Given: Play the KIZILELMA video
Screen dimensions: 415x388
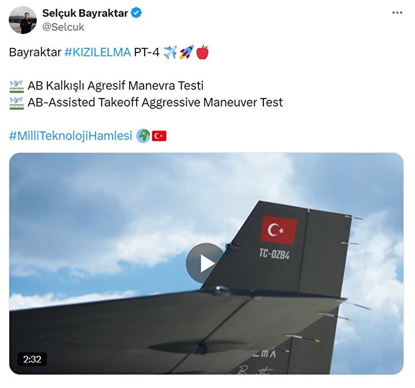Looking at the screenshot, I should (206, 263).
